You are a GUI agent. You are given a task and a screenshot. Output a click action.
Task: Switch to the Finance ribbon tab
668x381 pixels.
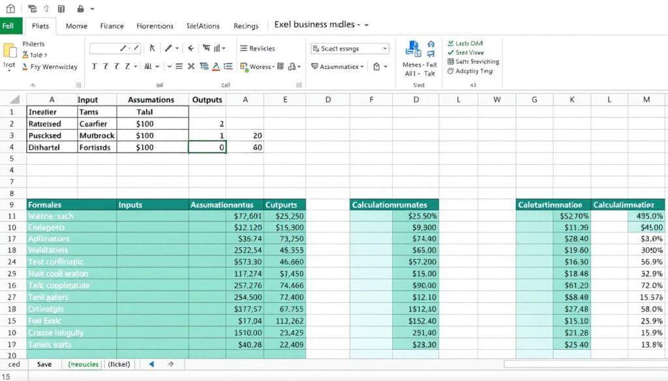[112, 25]
